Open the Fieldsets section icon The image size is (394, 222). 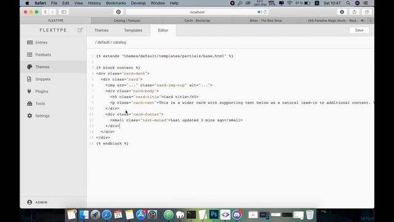click(x=30, y=55)
